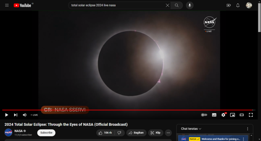Start voice search with microphone
261x141 pixels.
pyautogui.click(x=190, y=5)
